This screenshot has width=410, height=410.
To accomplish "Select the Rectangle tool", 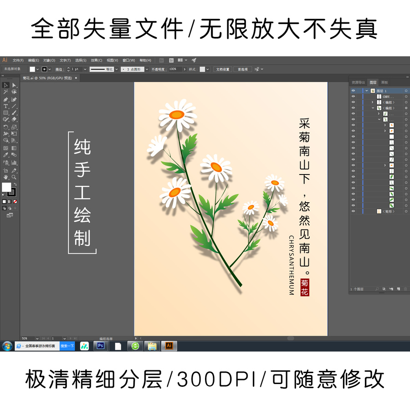I will (6, 113).
